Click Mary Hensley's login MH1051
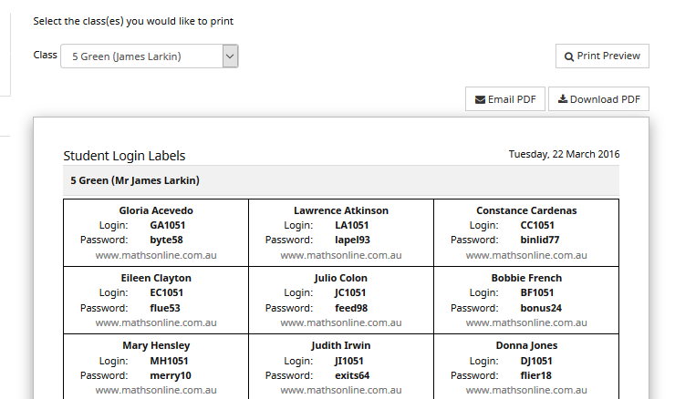This screenshot has width=675, height=399. [x=169, y=361]
